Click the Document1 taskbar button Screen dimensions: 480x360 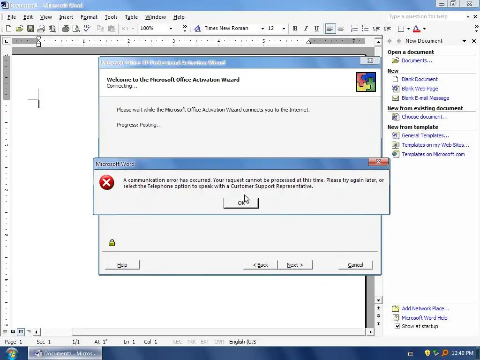[x=65, y=353]
